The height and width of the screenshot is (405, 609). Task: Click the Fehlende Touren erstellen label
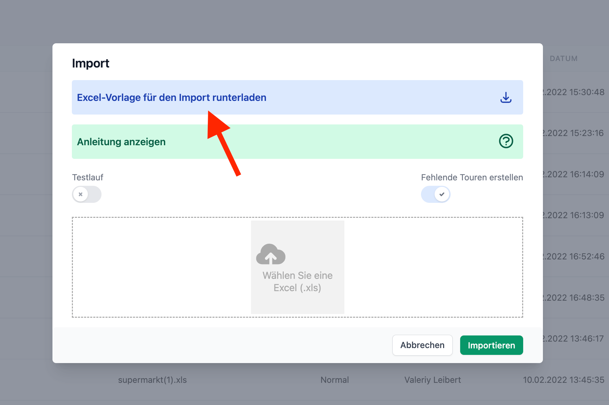pos(472,177)
